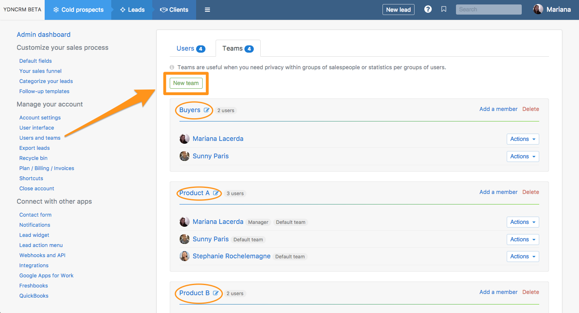Click the Search input field
Screen dimensions: 579x313
click(x=488, y=9)
